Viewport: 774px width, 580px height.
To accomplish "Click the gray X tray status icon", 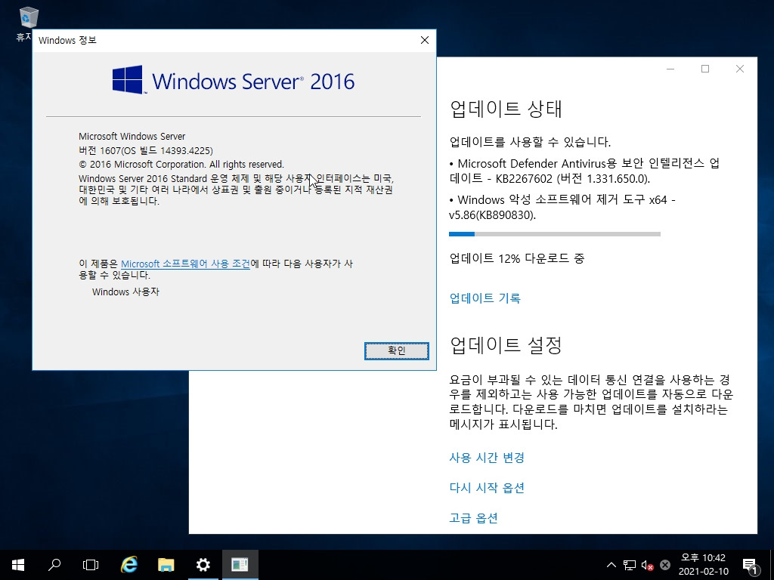I will tap(665, 565).
